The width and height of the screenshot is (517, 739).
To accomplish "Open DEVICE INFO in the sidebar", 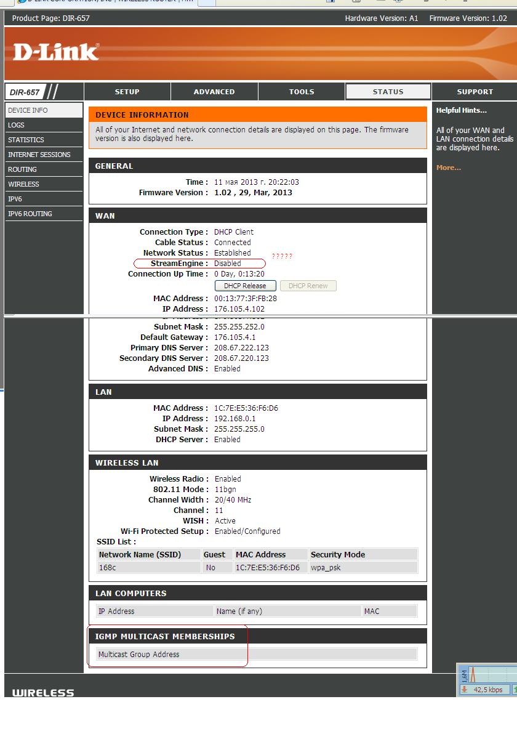I will point(44,110).
